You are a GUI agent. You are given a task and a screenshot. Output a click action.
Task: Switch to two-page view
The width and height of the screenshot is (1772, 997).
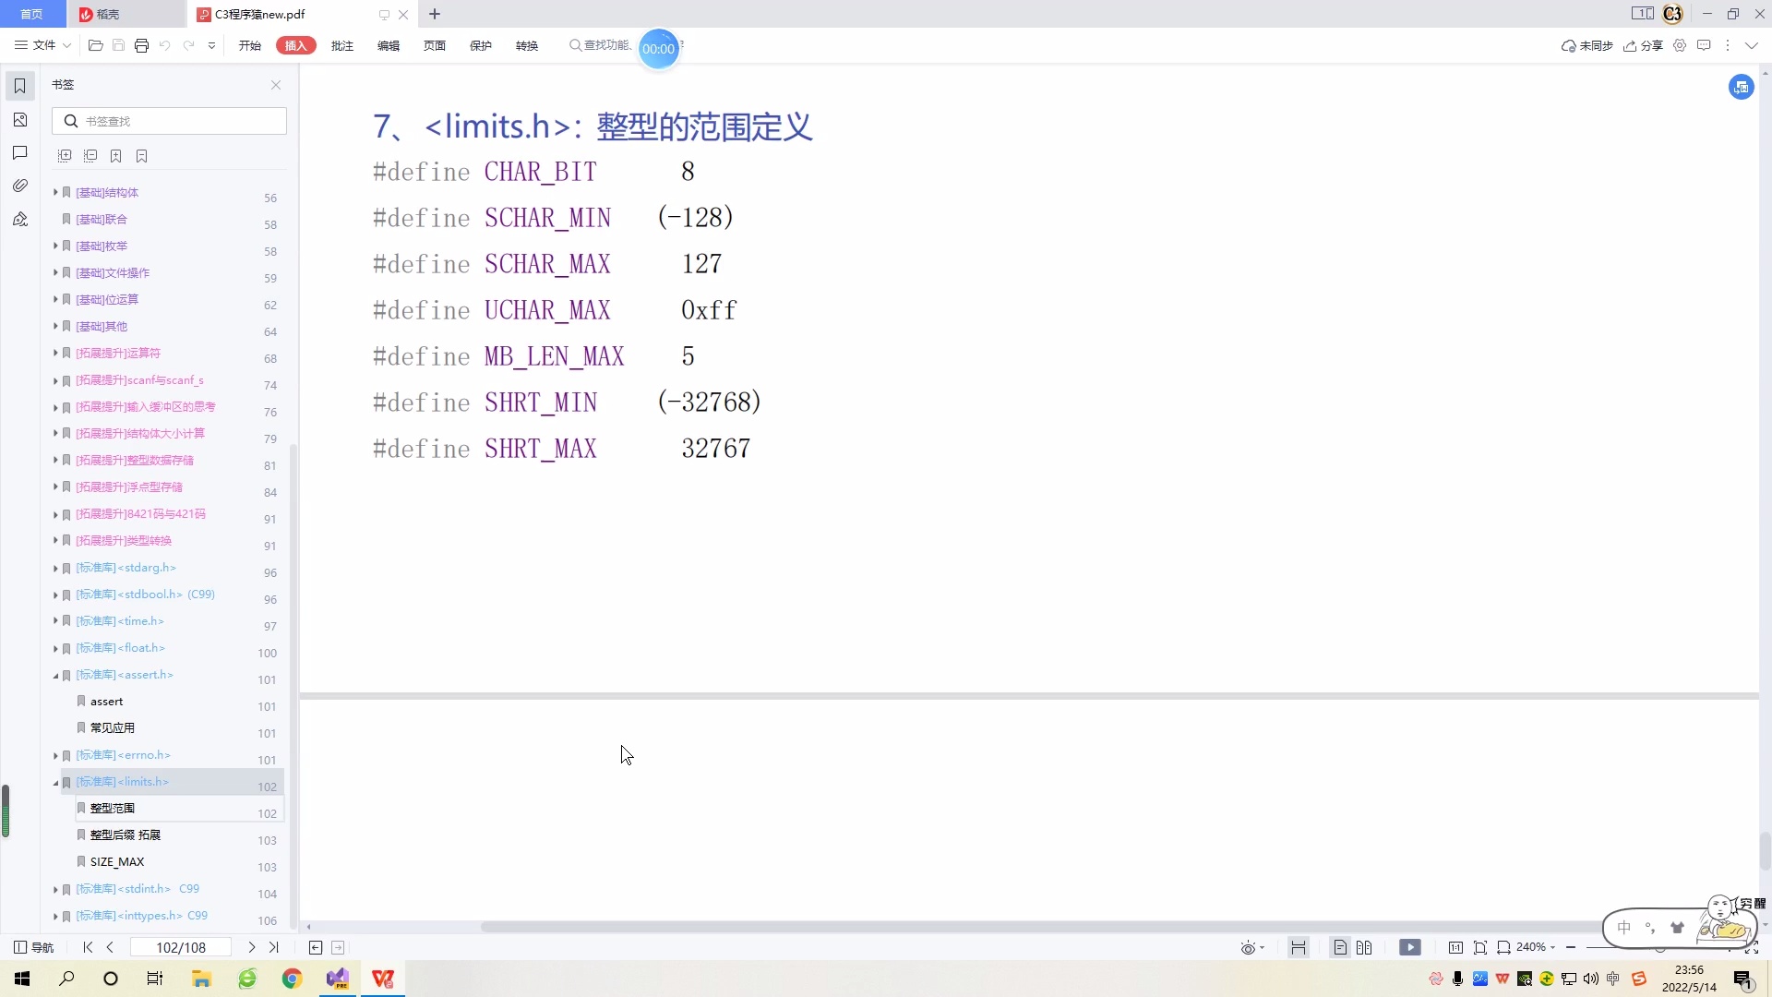(1364, 947)
